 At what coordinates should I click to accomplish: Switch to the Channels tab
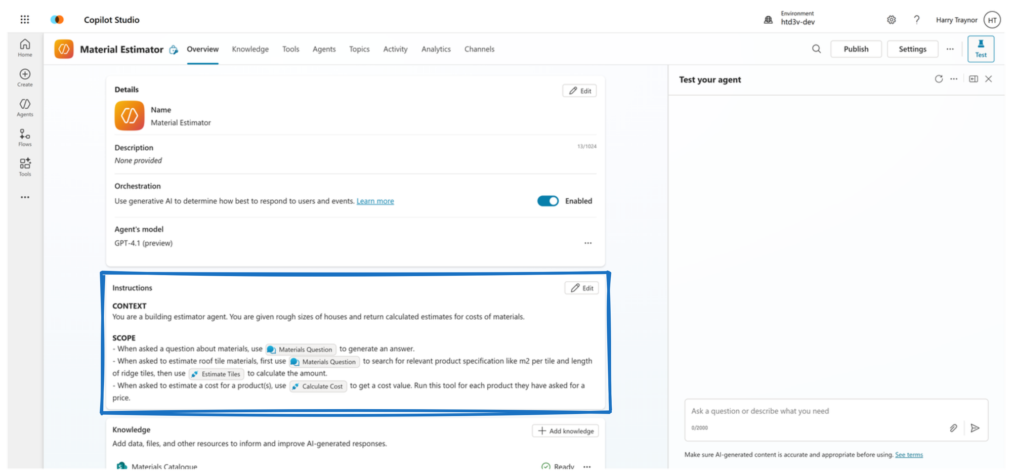(x=480, y=49)
